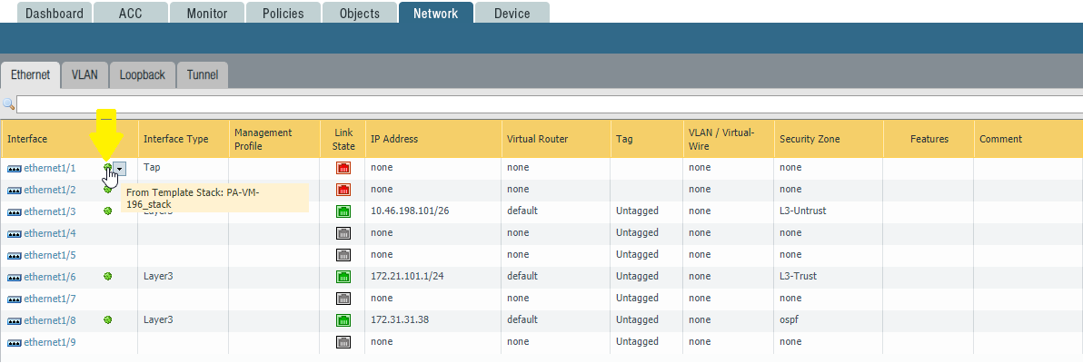Screen dimensions: 1083x363
Task: Click the green template gear icon beside ethernet1/8
Action: 108,319
